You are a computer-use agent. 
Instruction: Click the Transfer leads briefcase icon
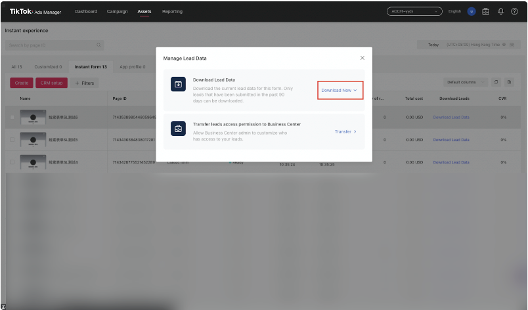pos(178,129)
